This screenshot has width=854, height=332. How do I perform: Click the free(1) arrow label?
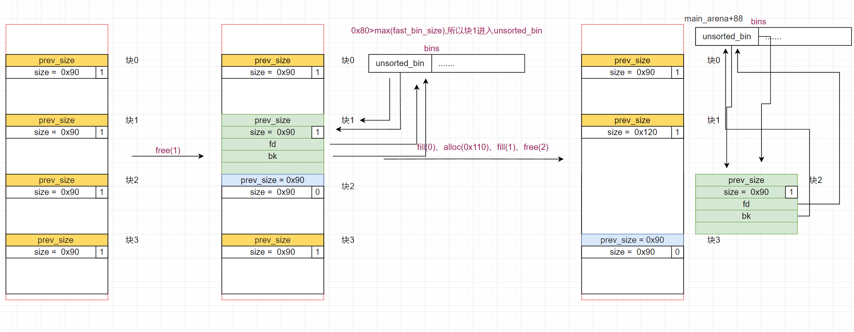(167, 150)
